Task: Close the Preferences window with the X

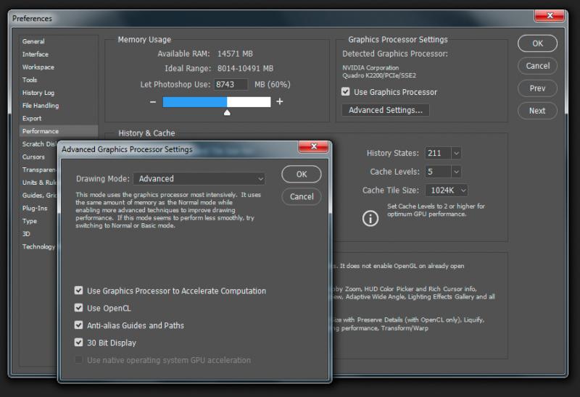Action: tap(550, 15)
